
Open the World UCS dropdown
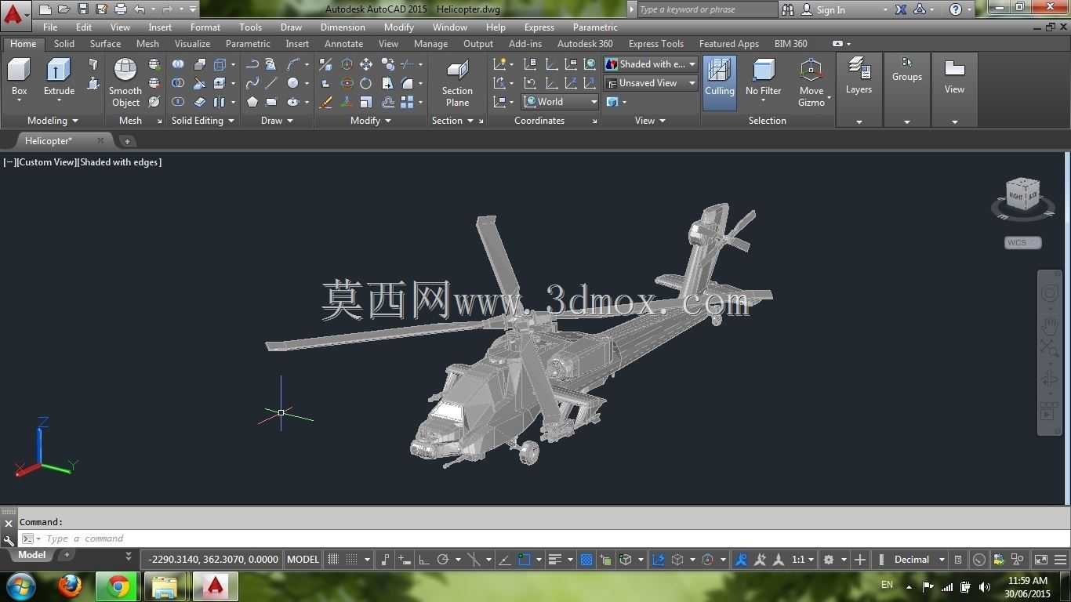coord(561,102)
